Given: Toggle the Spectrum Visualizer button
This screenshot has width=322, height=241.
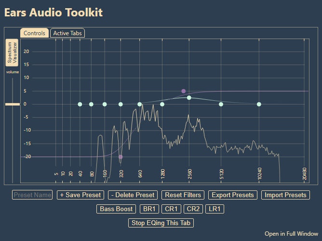Looking at the screenshot, I should pyautogui.click(x=12, y=53).
